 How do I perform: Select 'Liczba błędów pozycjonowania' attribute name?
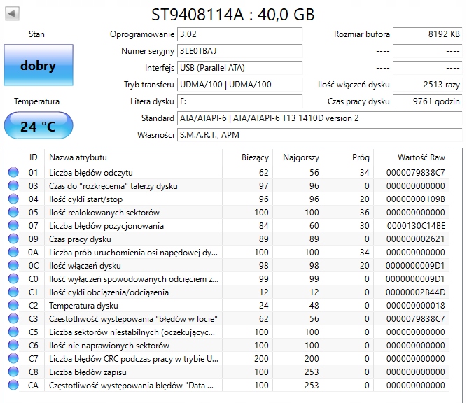[x=106, y=226]
